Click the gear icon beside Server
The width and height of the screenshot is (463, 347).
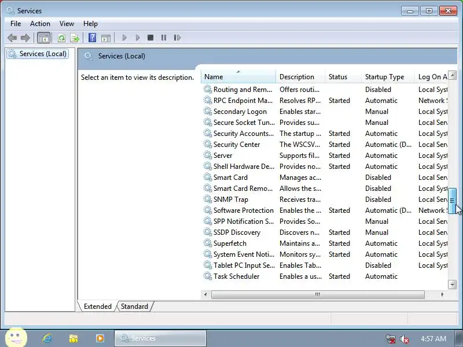(208, 155)
